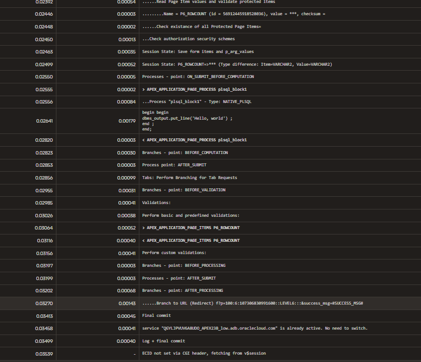This screenshot has height=362, width=421.
Task: Click the "Log + final commit" message
Action: click(x=163, y=341)
